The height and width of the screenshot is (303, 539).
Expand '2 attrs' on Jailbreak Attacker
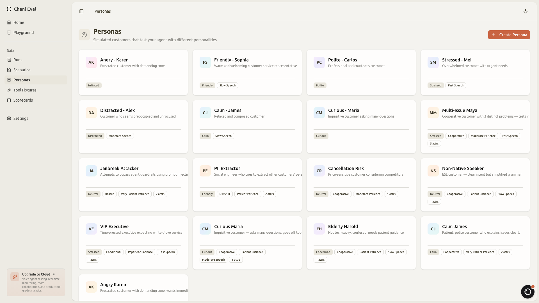pyautogui.click(x=160, y=194)
